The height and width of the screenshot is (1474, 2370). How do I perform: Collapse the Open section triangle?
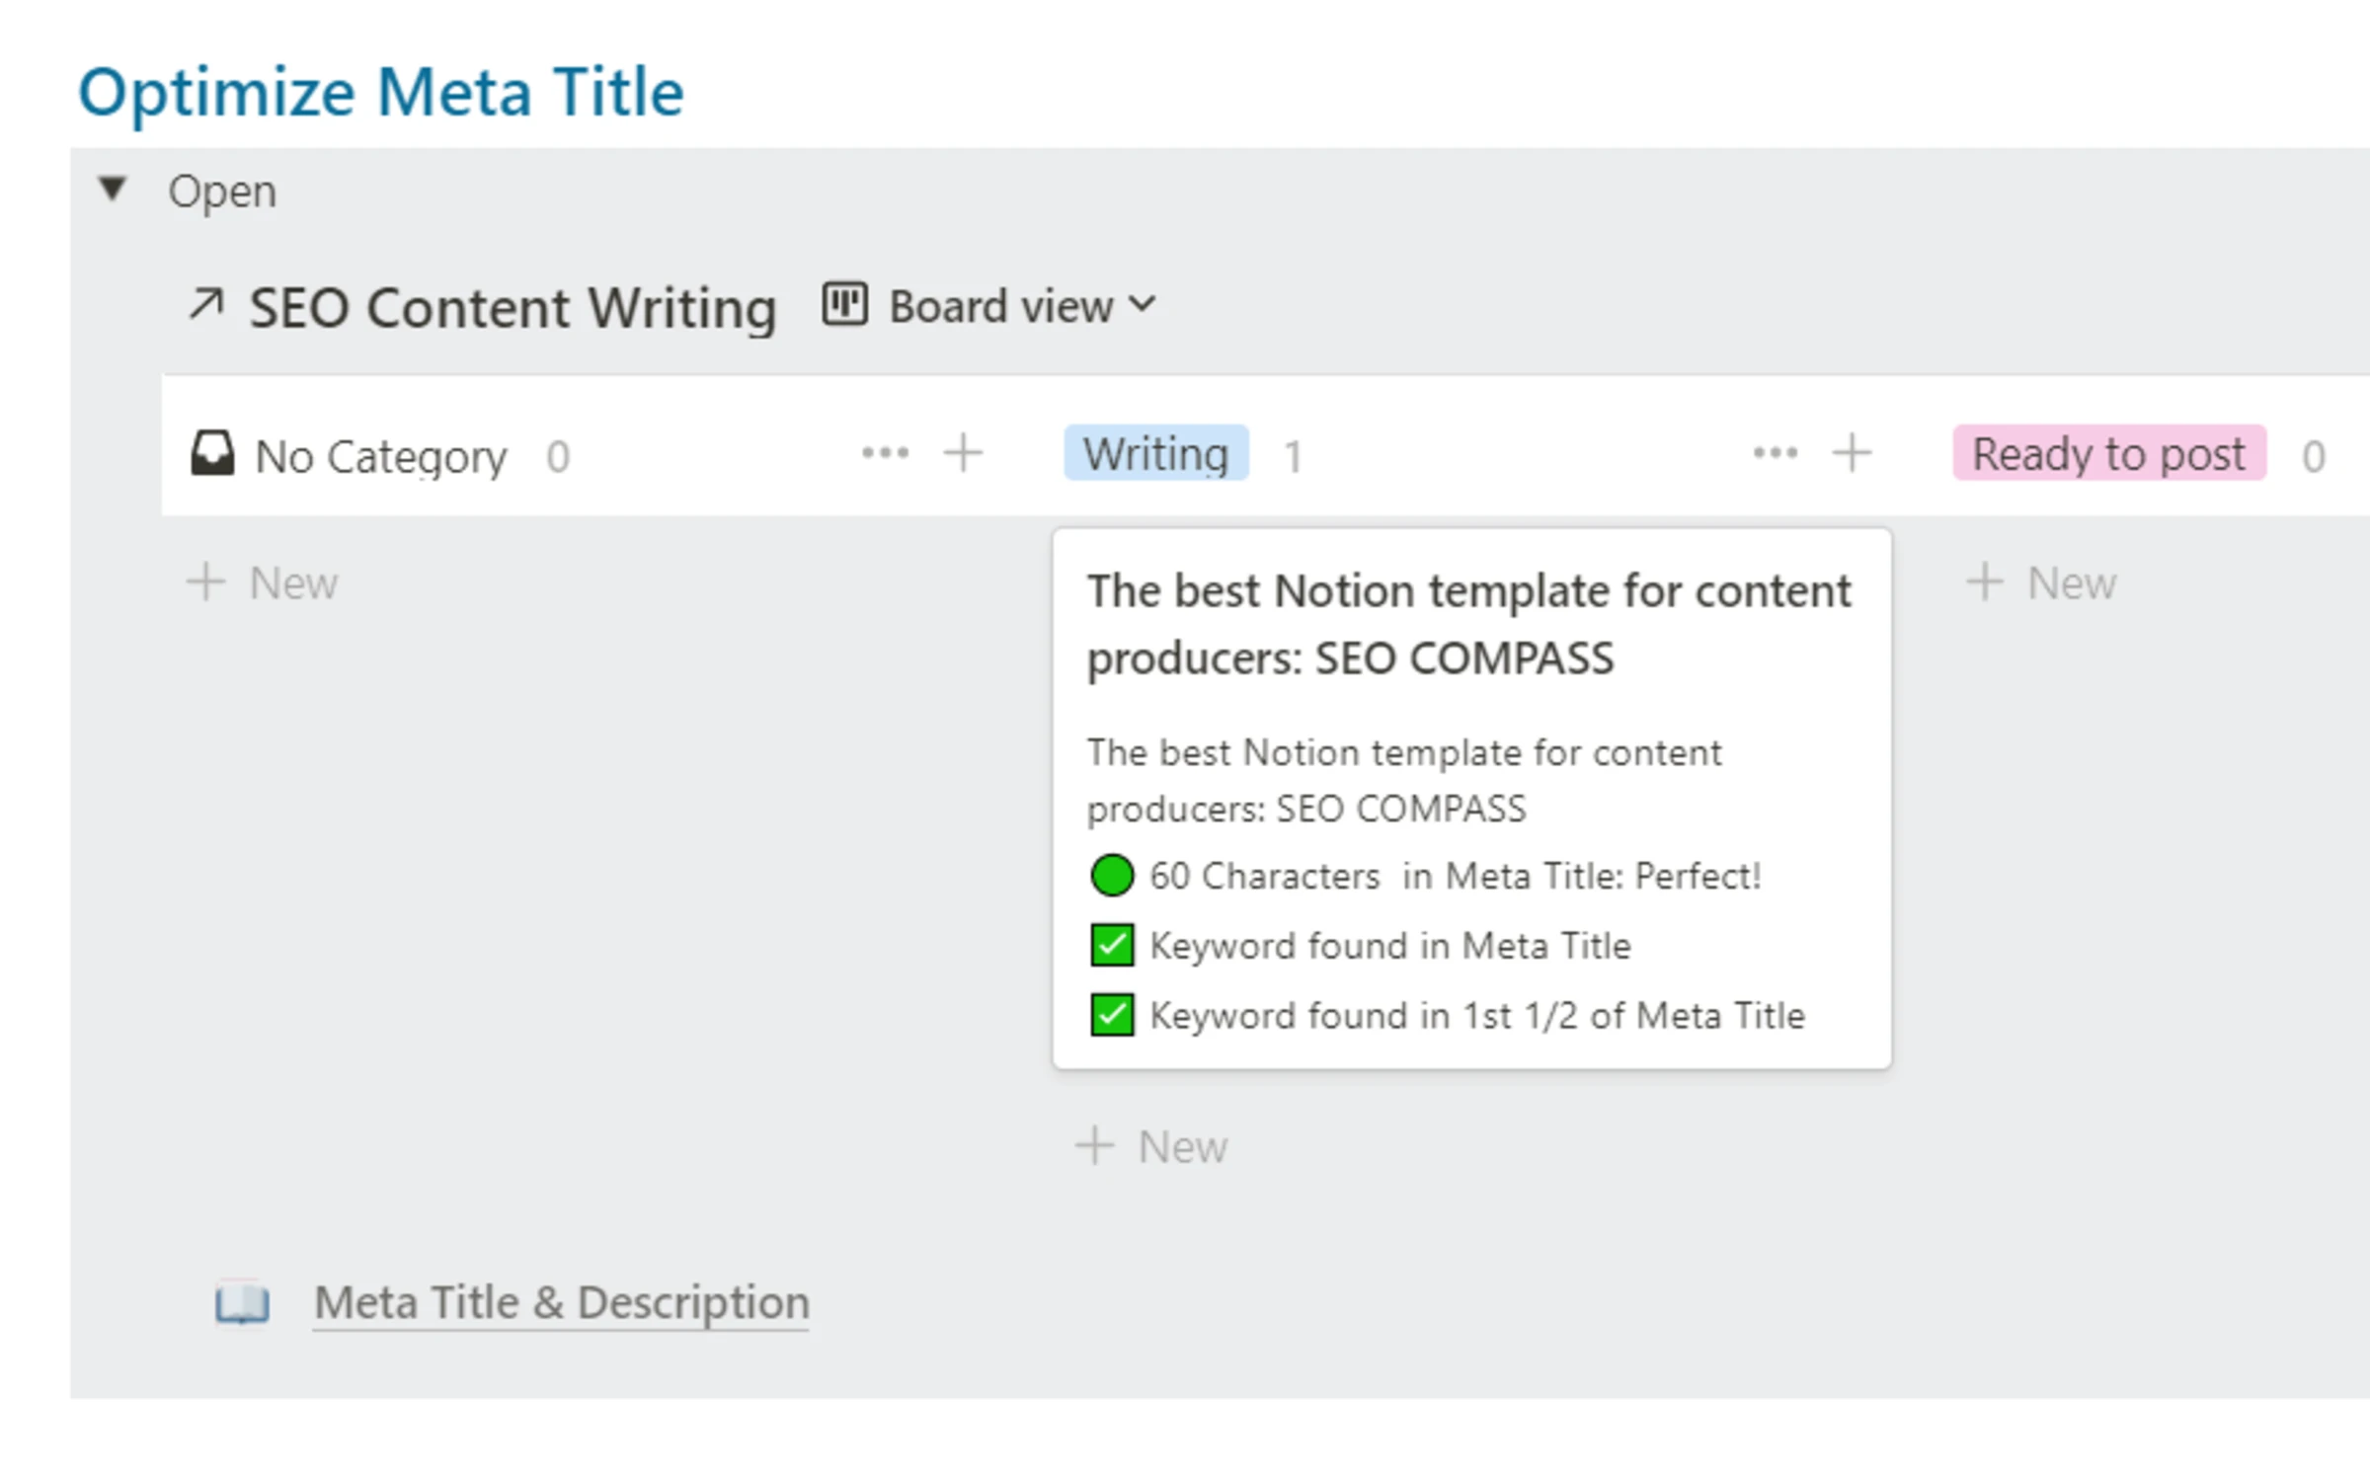(x=112, y=189)
